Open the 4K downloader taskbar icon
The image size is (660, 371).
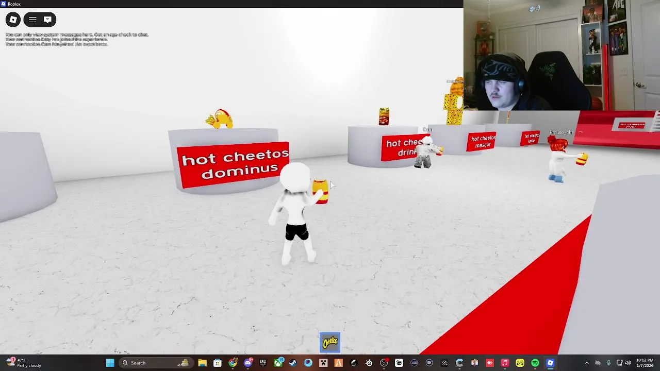click(x=429, y=363)
